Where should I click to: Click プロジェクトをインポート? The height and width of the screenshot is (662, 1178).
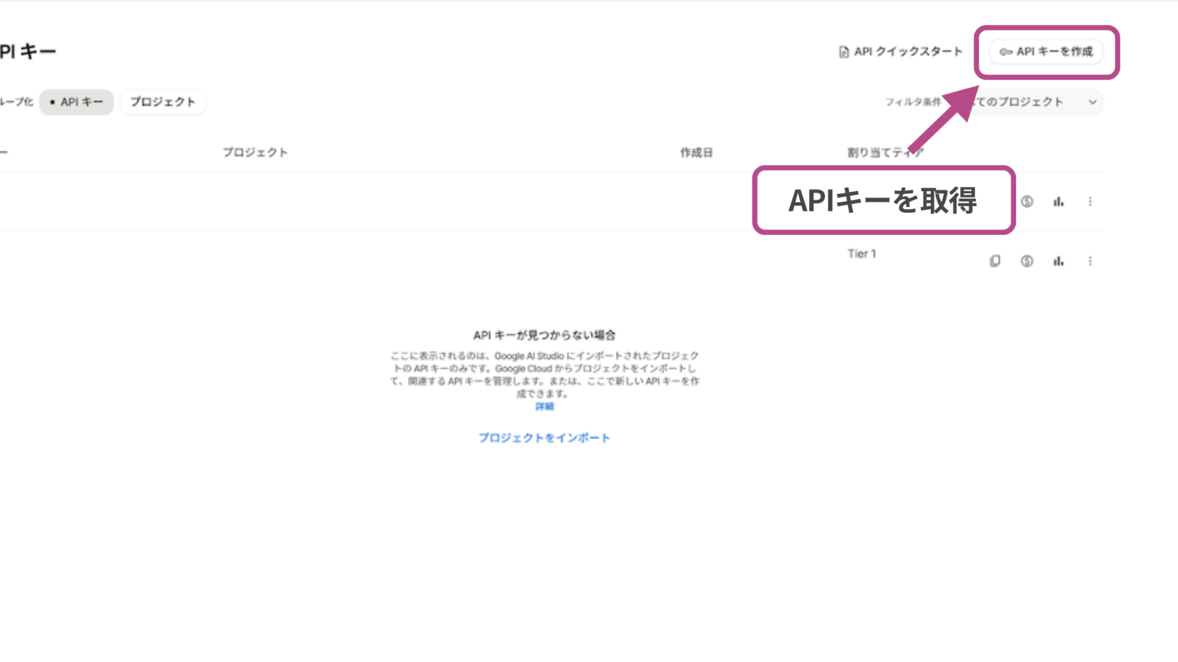(x=544, y=437)
